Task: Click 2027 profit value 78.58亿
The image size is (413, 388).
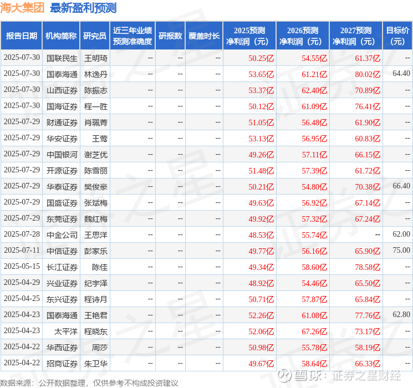Action: [x=368, y=267]
